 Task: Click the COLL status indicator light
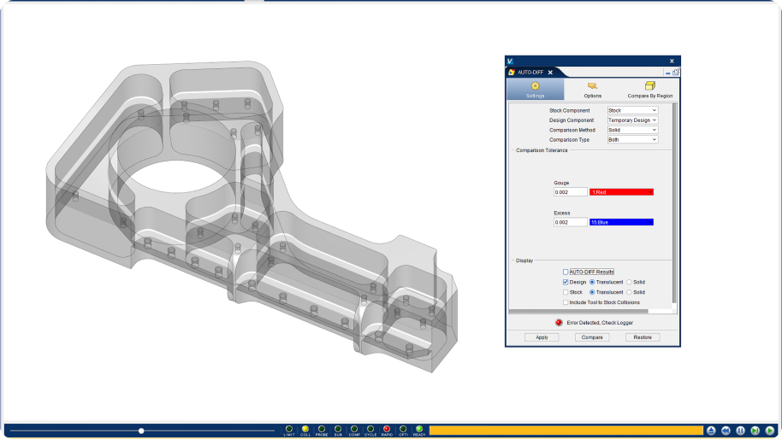coord(305,429)
